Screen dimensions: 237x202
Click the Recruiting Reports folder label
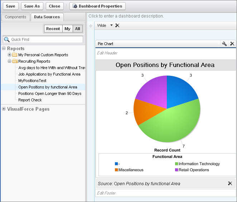point(34,61)
